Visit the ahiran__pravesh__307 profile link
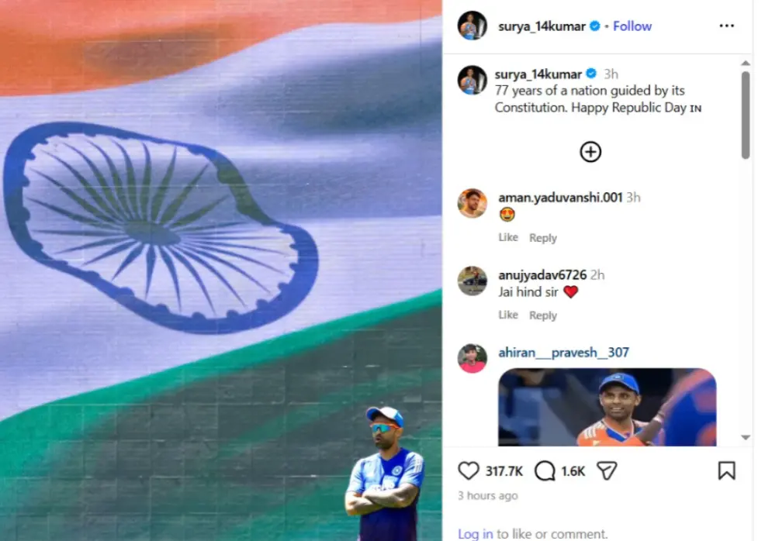The height and width of the screenshot is (541, 772). (x=564, y=353)
